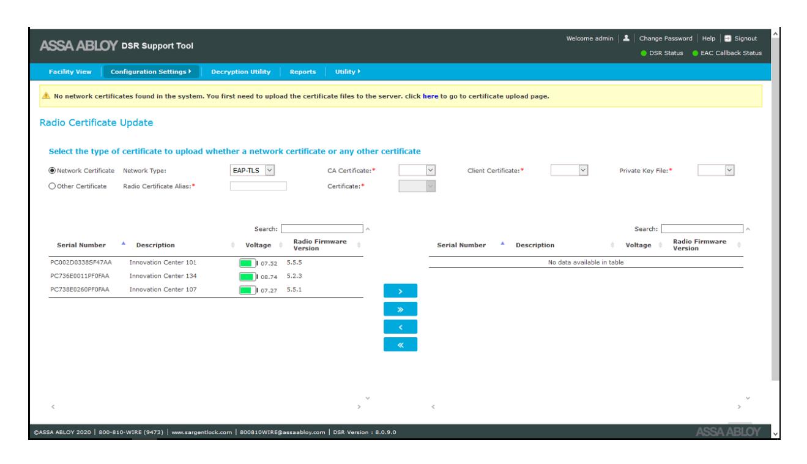The width and height of the screenshot is (807, 464).
Task: Click the Innovation Center 134 description cell
Action: [163, 277]
